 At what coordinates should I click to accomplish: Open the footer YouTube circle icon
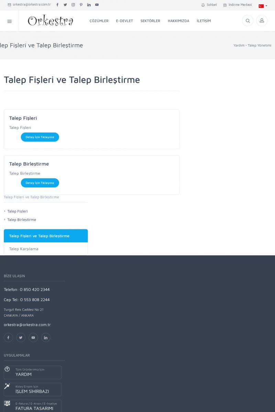(x=33, y=337)
